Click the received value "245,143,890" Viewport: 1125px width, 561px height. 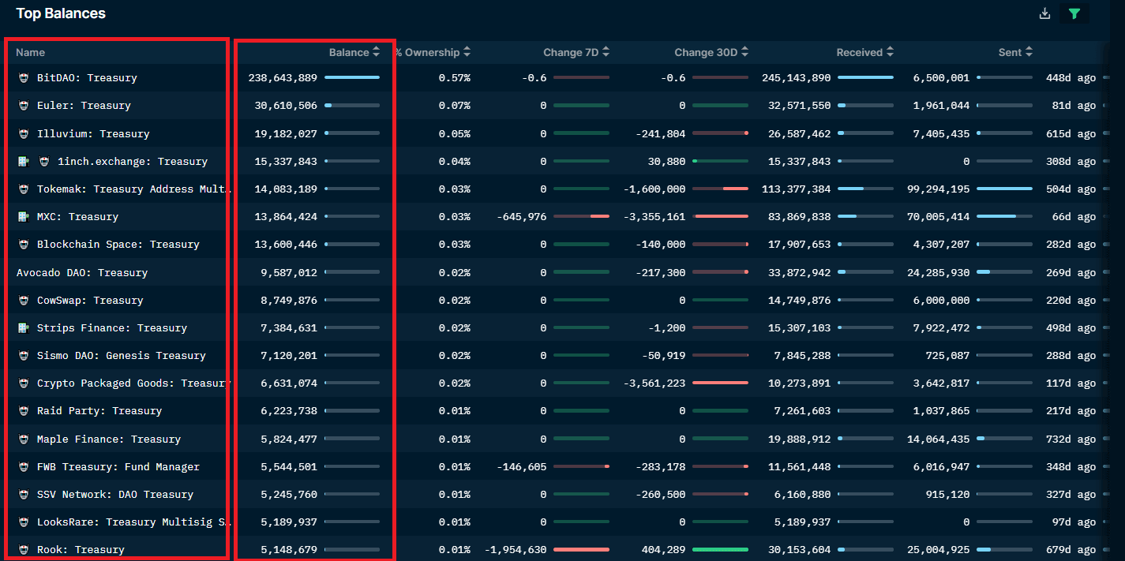[797, 78]
